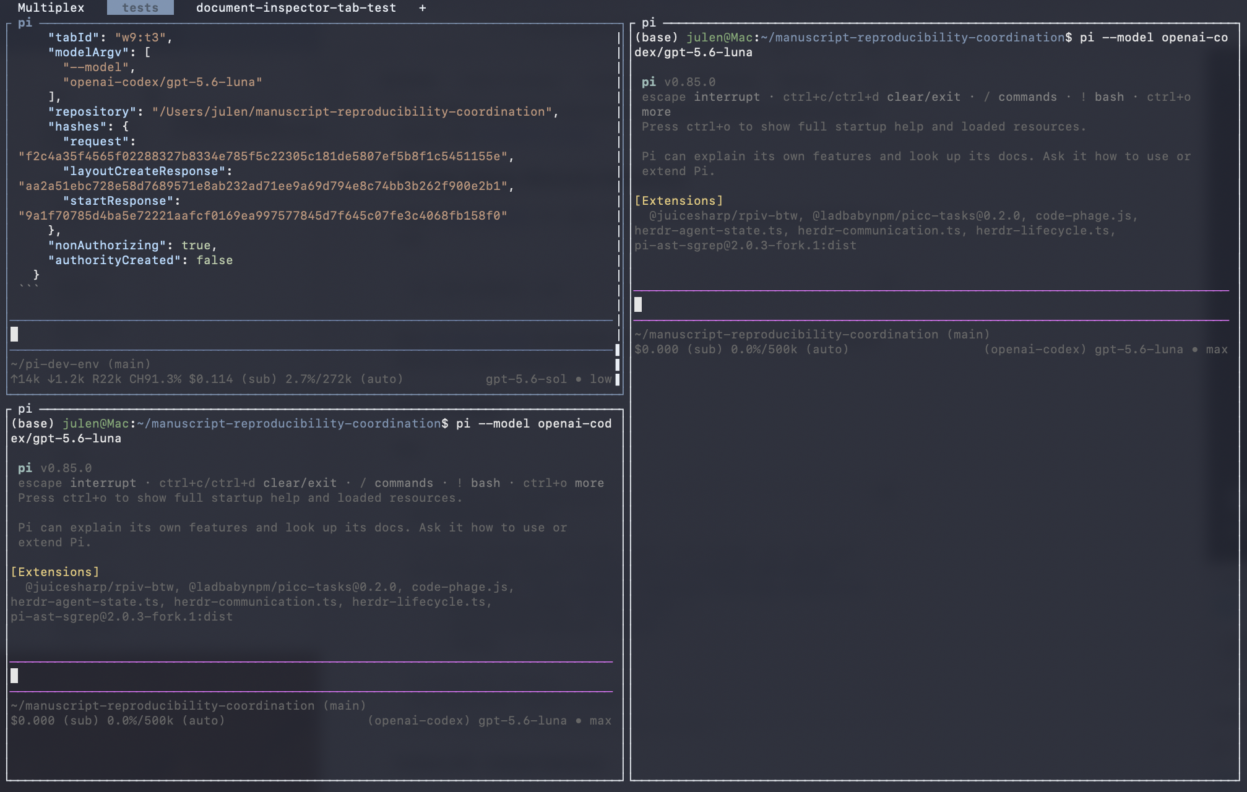Screen dimensions: 1247x792
Task: Open the document-inspector-tab-test tab
Action: coord(296,7)
